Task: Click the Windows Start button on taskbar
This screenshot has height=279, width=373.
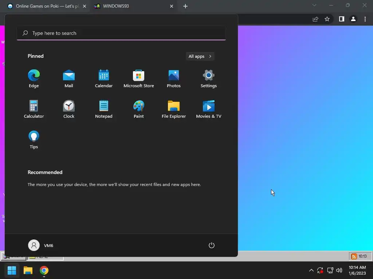Action: pos(12,270)
